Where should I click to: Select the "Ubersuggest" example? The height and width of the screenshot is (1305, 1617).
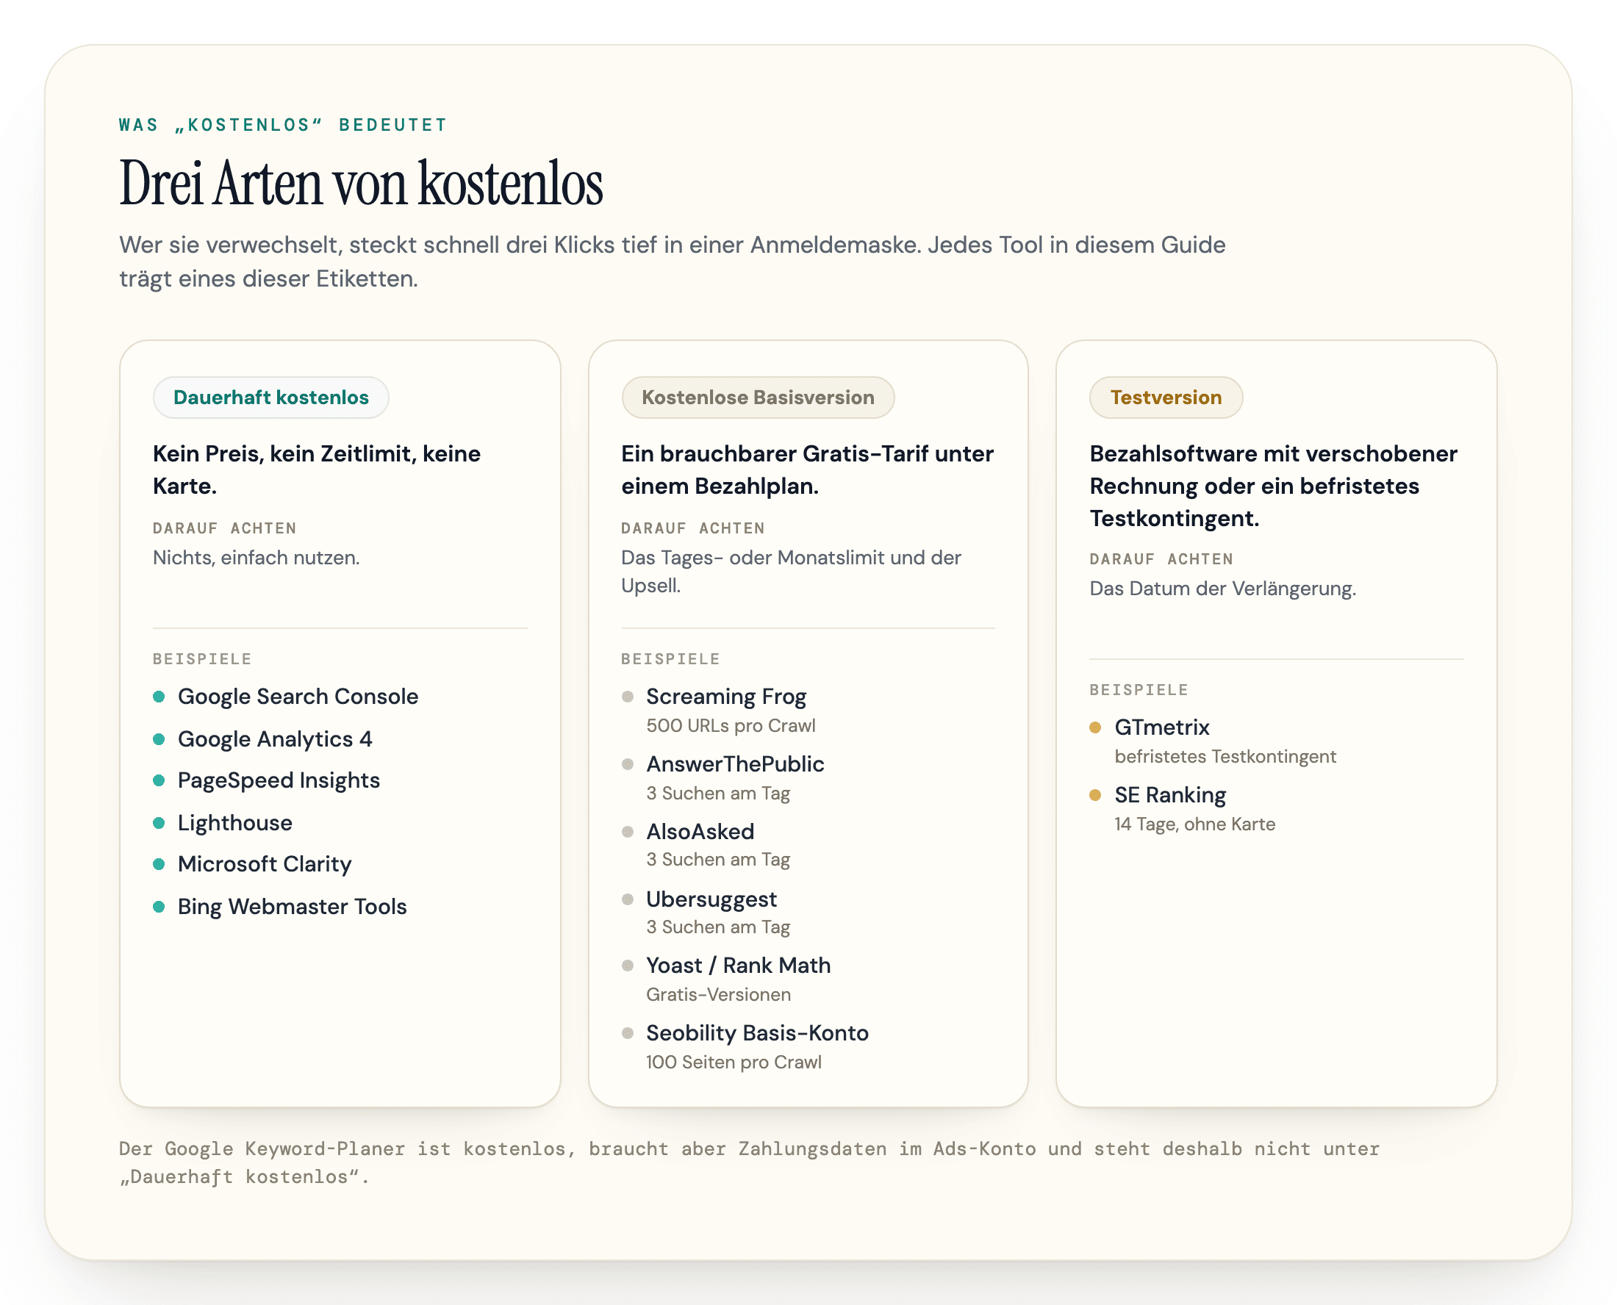tap(711, 899)
